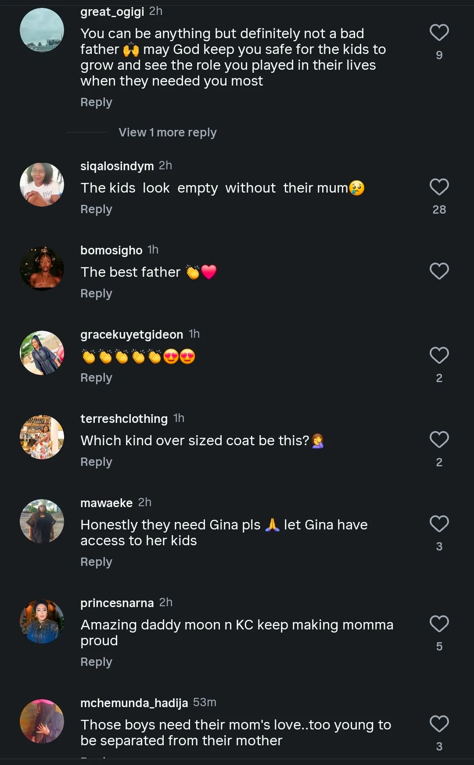Open great_ogigi's profile picture
Screen dimensions: 474x765
[42, 30]
